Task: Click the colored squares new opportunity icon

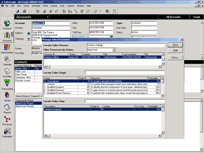Action: (x=51, y=11)
